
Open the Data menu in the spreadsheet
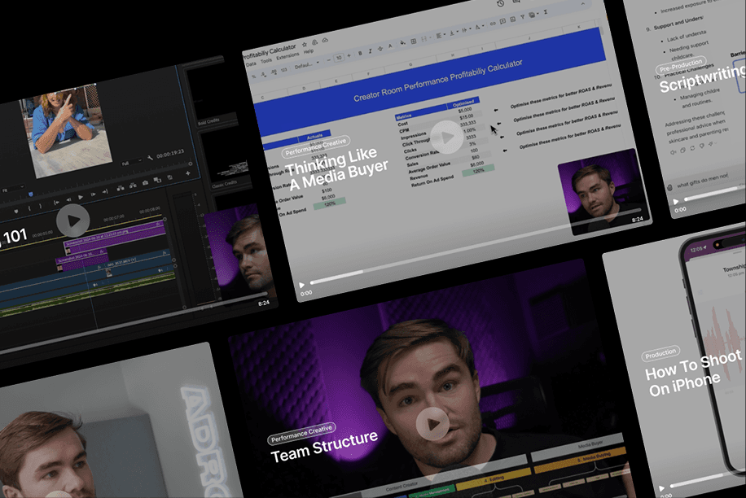(251, 64)
